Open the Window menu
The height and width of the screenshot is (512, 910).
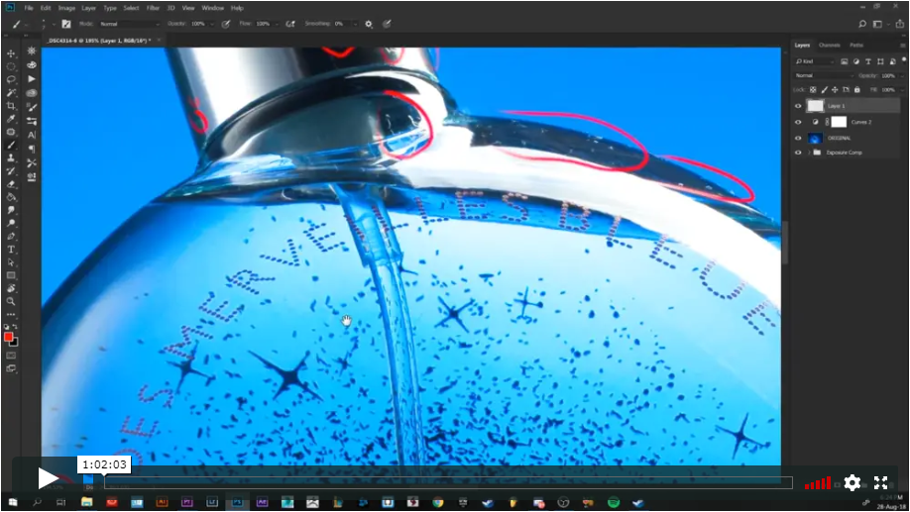tap(212, 8)
